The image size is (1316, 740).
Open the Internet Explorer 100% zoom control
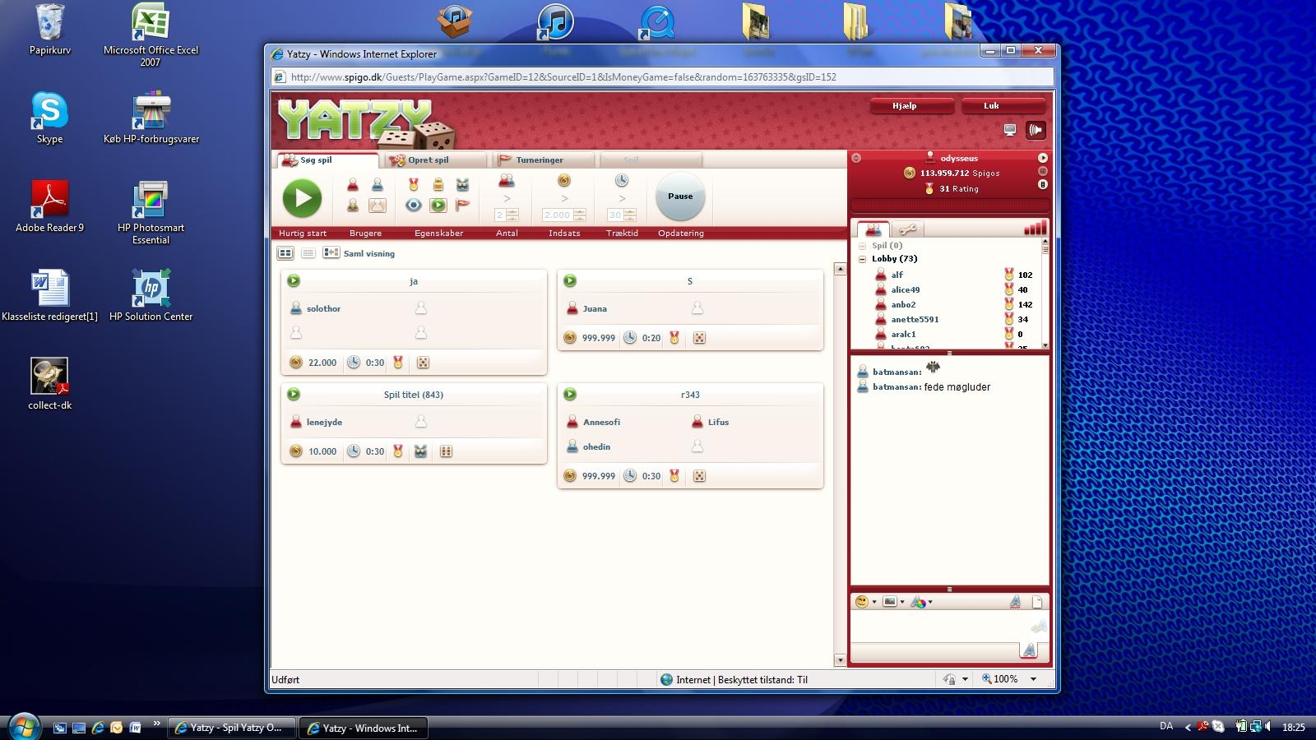tap(1009, 679)
